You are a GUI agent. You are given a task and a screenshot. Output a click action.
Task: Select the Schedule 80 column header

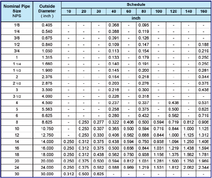pos(143,11)
